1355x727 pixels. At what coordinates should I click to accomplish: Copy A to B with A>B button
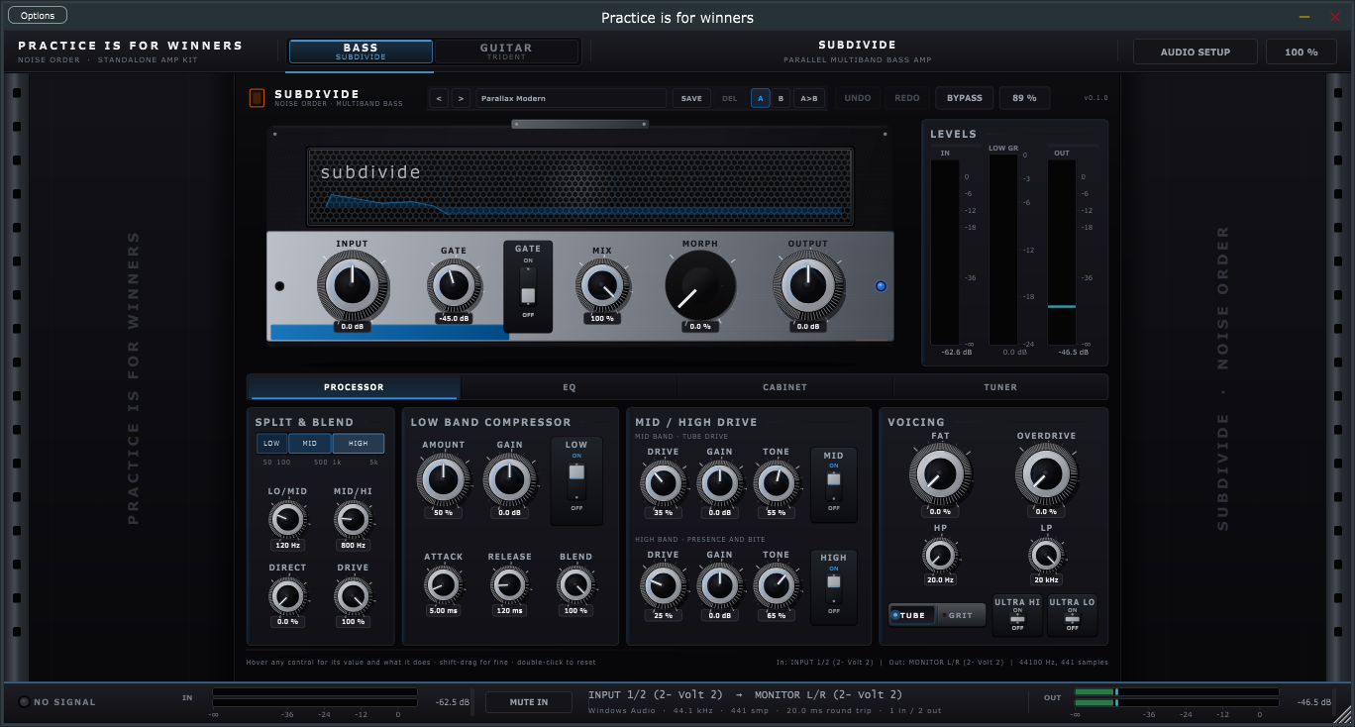tap(809, 98)
